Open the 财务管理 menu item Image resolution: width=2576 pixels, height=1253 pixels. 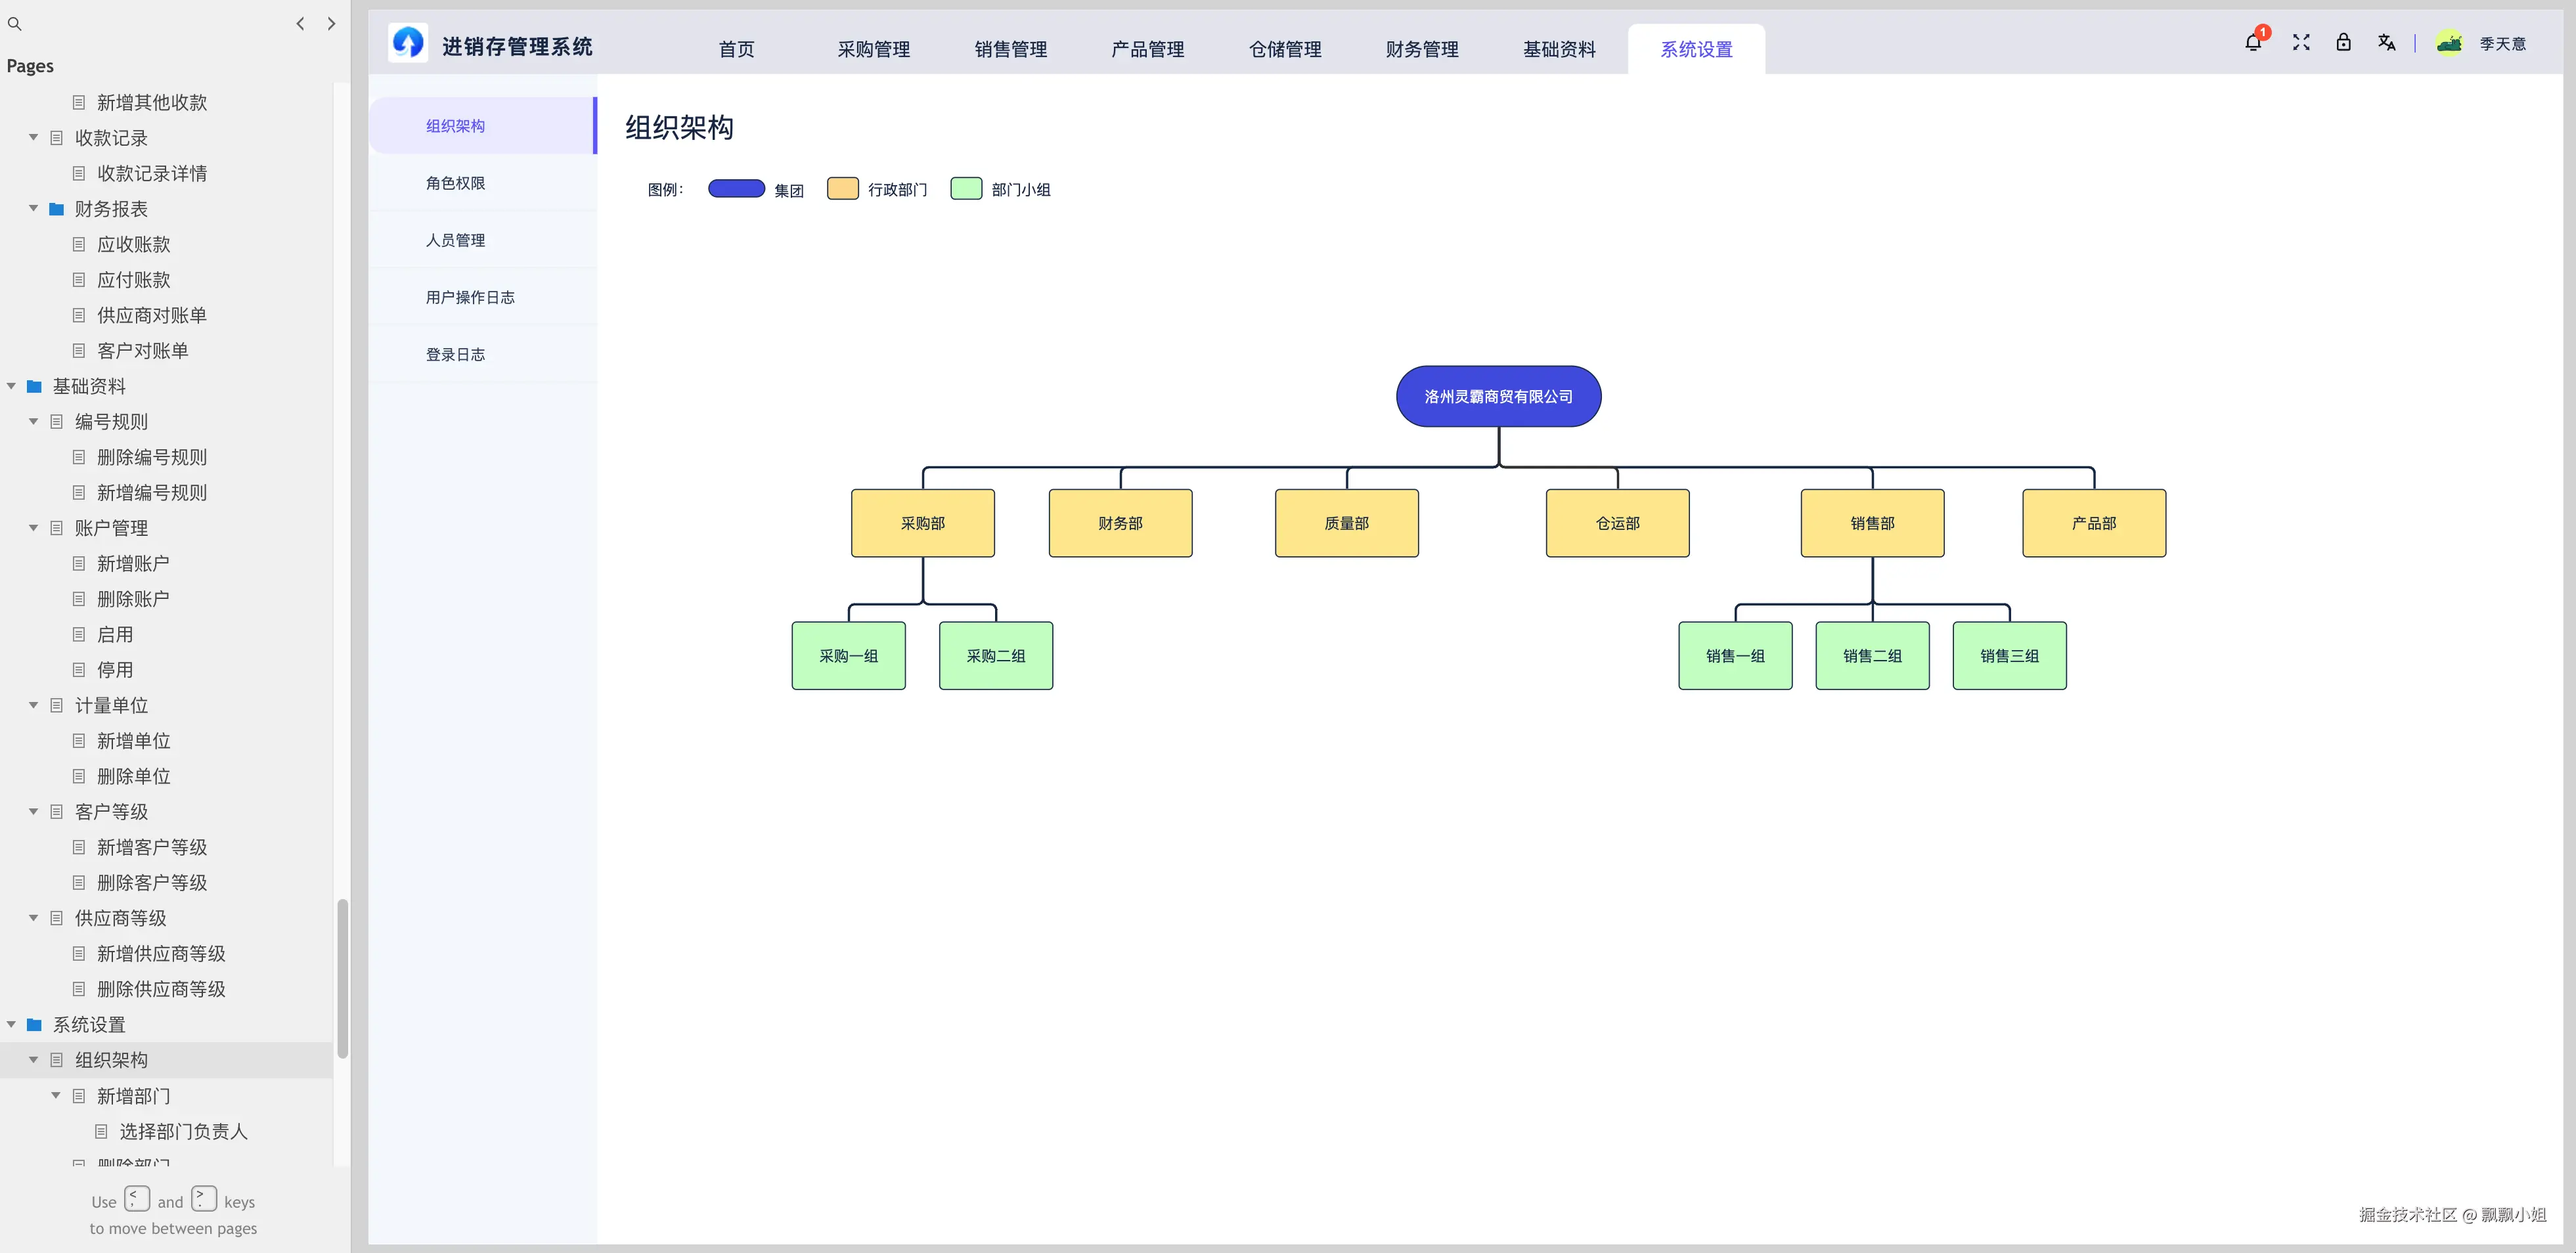[1421, 49]
